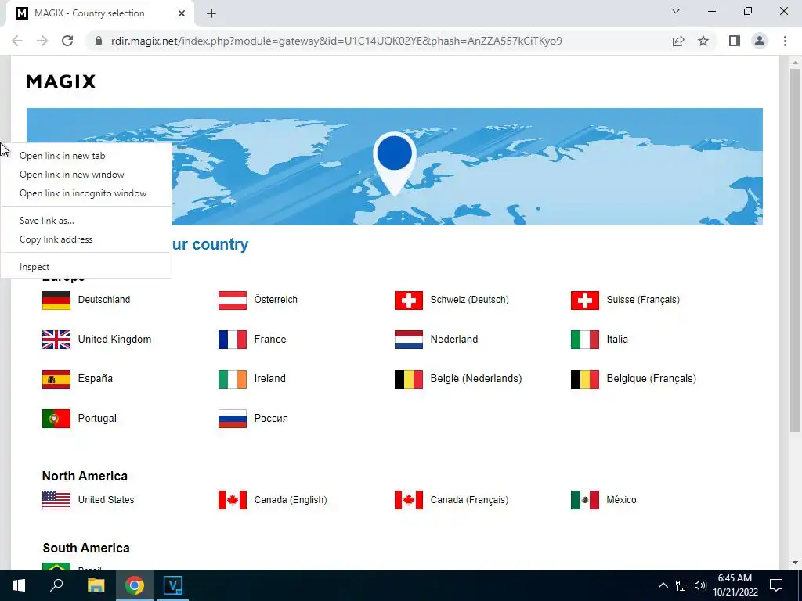
Task: Click the page vertical scrollbar
Action: coord(795,250)
